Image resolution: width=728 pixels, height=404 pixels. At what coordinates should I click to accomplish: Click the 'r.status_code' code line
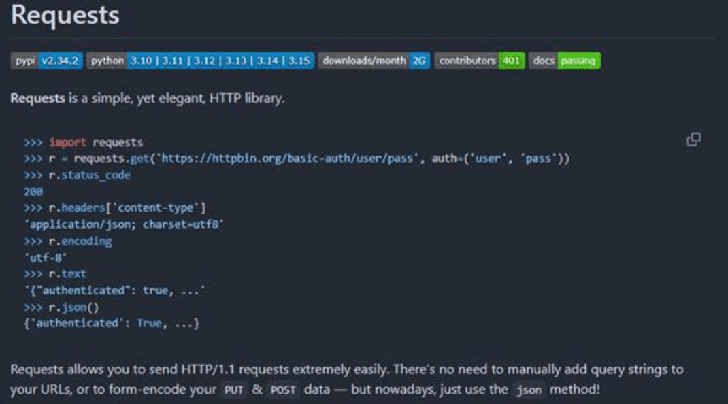pyautogui.click(x=77, y=175)
